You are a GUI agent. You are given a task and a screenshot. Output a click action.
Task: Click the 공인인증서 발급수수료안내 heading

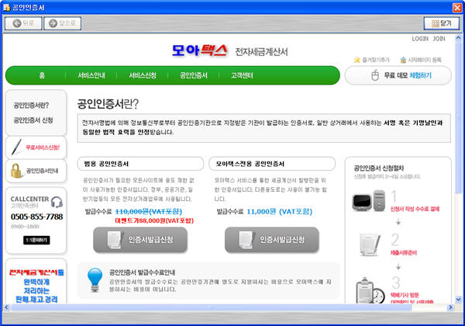tap(143, 272)
